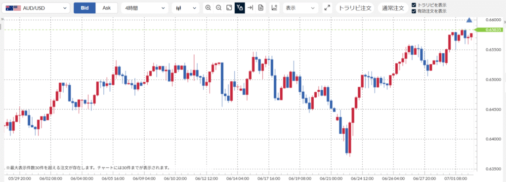
Task: Open the 4時間 timeframe dropdown
Action: tap(145, 8)
